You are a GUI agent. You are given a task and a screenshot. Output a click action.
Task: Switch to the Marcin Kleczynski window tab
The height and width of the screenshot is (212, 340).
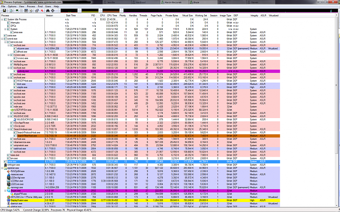[x=175, y=2]
